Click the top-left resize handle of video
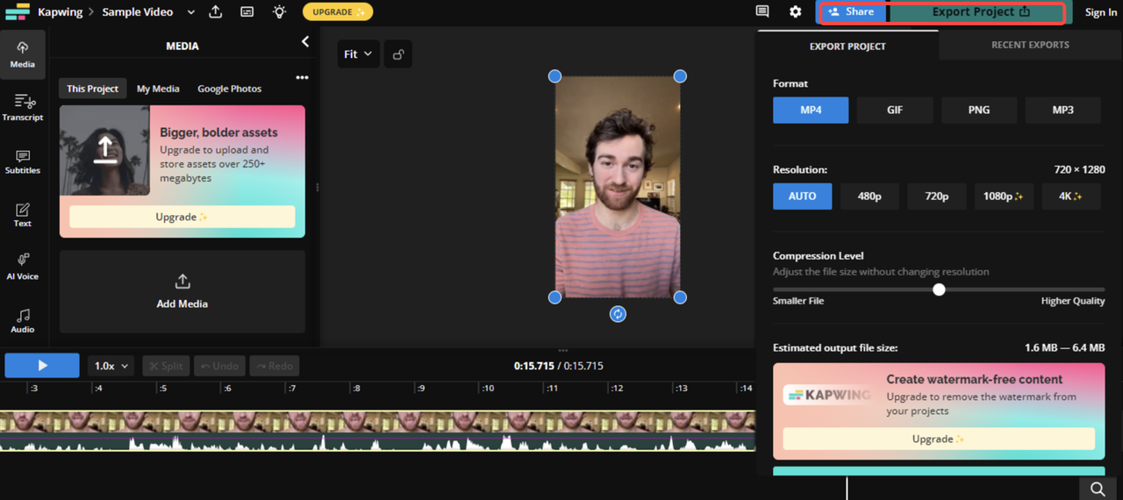Image resolution: width=1123 pixels, height=500 pixels. pos(554,76)
